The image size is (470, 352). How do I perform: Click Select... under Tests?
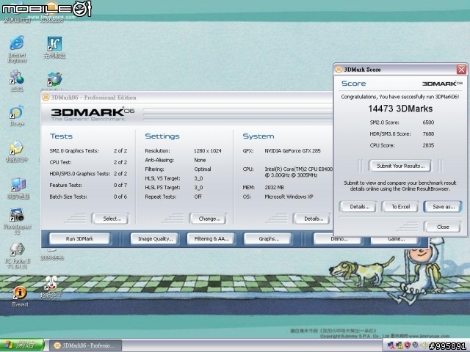click(x=110, y=219)
